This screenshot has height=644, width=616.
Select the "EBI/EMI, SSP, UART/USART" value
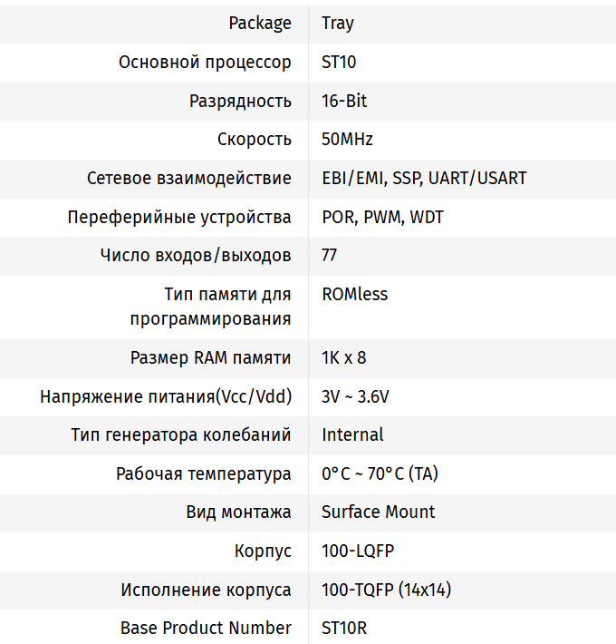point(424,178)
